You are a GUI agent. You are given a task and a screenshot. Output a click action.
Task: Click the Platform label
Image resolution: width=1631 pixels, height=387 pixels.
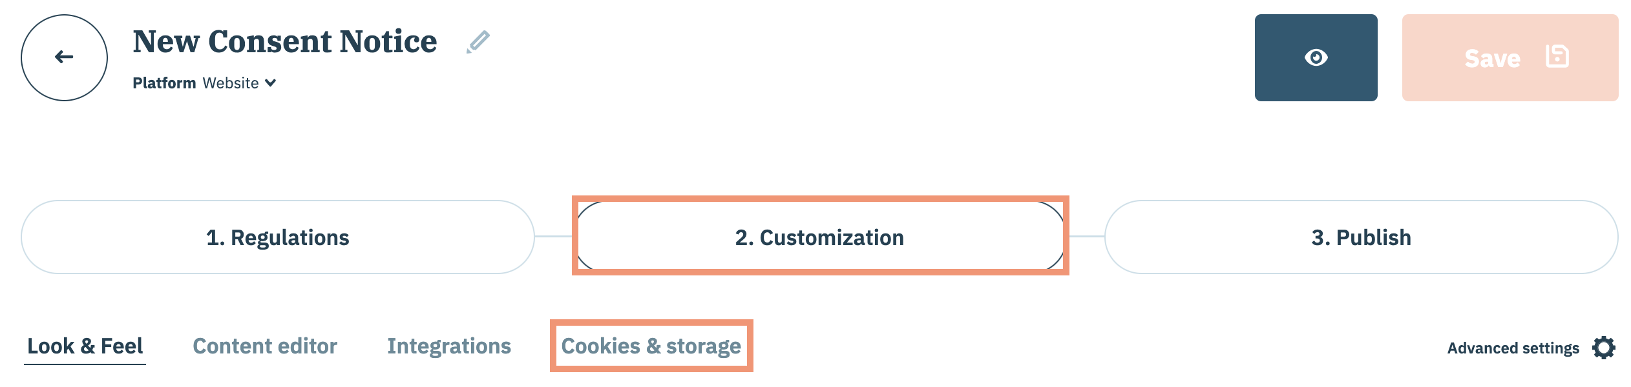(164, 83)
